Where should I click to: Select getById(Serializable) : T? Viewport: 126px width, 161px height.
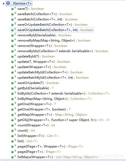36,88
